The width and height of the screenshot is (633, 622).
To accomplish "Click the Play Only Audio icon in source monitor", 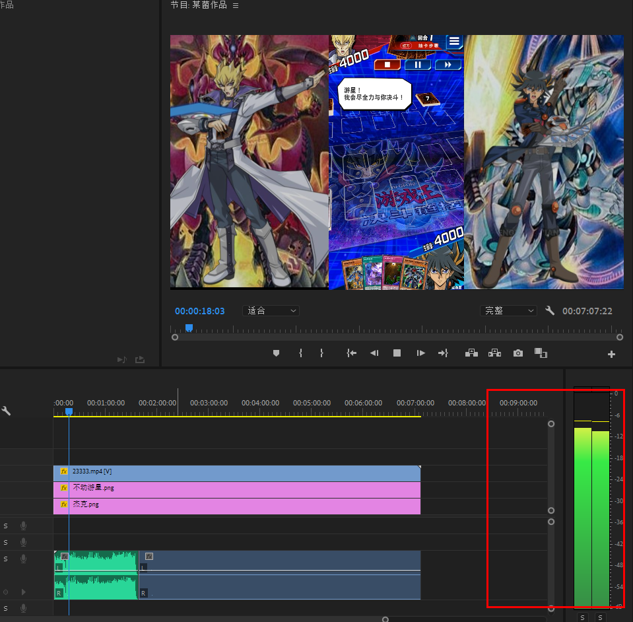I will [122, 359].
